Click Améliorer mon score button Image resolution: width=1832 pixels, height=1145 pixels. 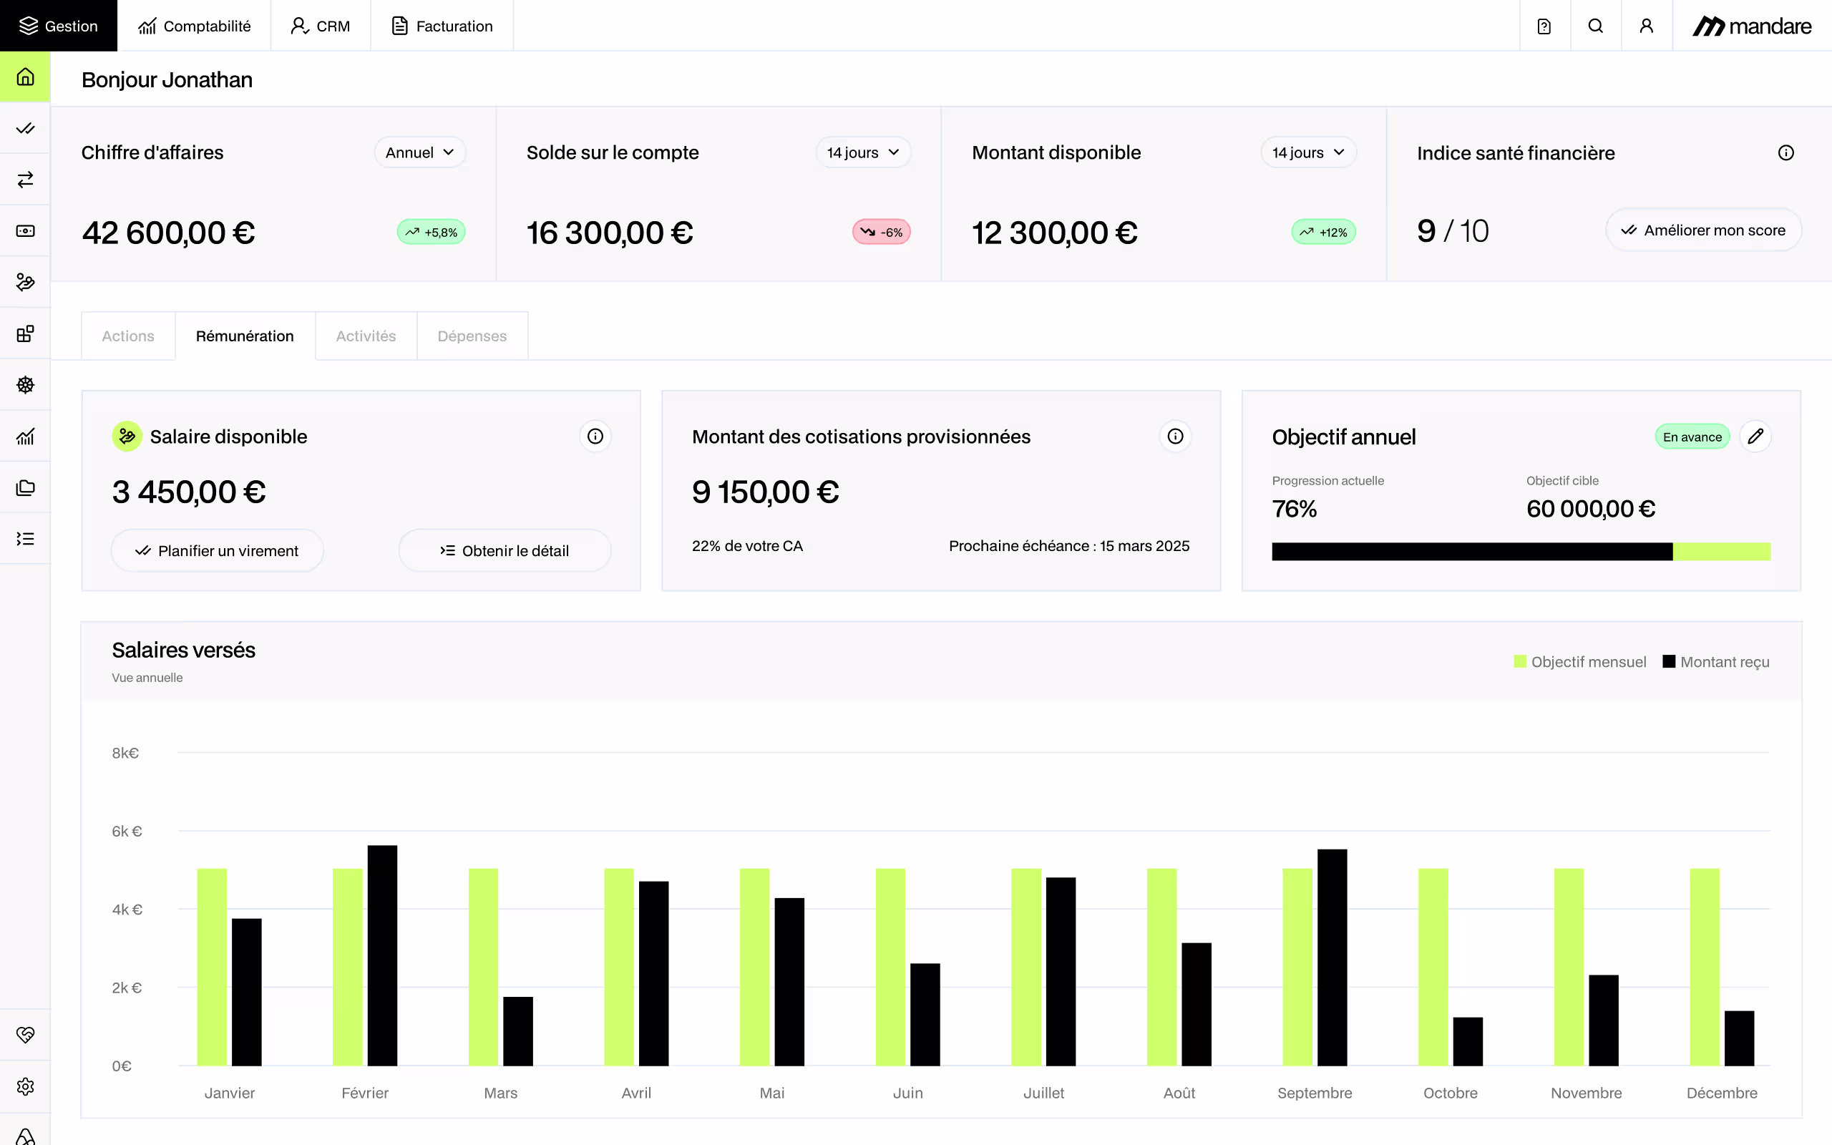click(x=1702, y=230)
